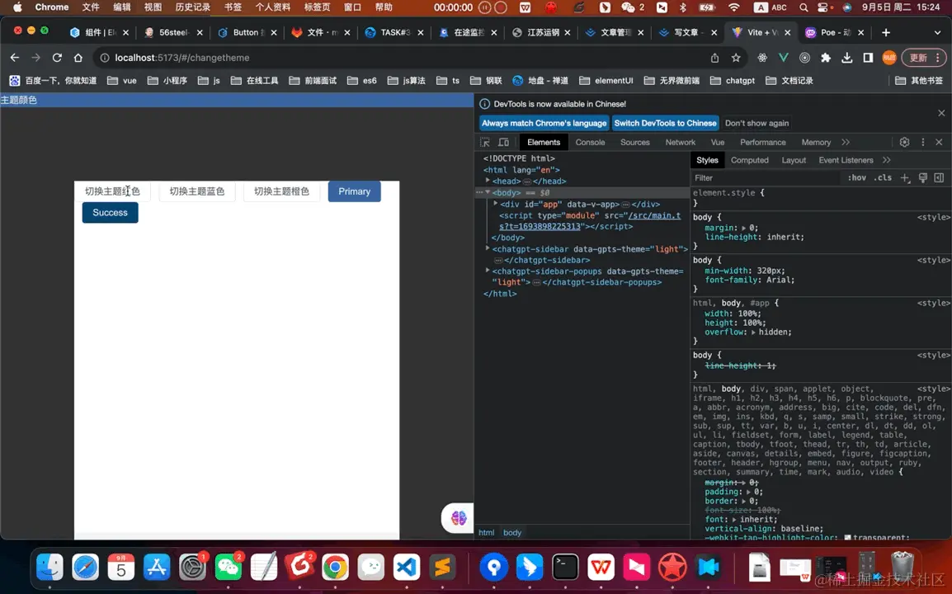Click the 切换主题橙色 button
This screenshot has width=952, height=594.
[x=281, y=191]
